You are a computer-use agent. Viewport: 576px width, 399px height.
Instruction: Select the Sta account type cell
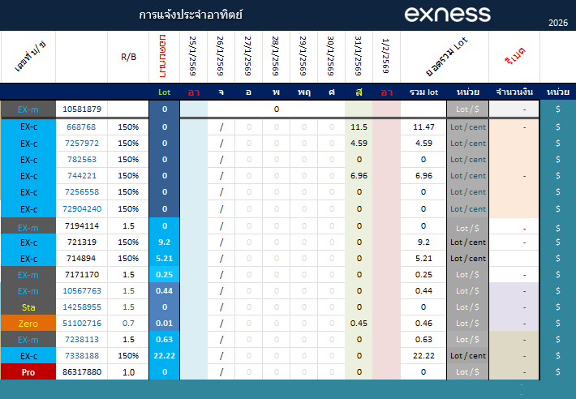(x=28, y=307)
